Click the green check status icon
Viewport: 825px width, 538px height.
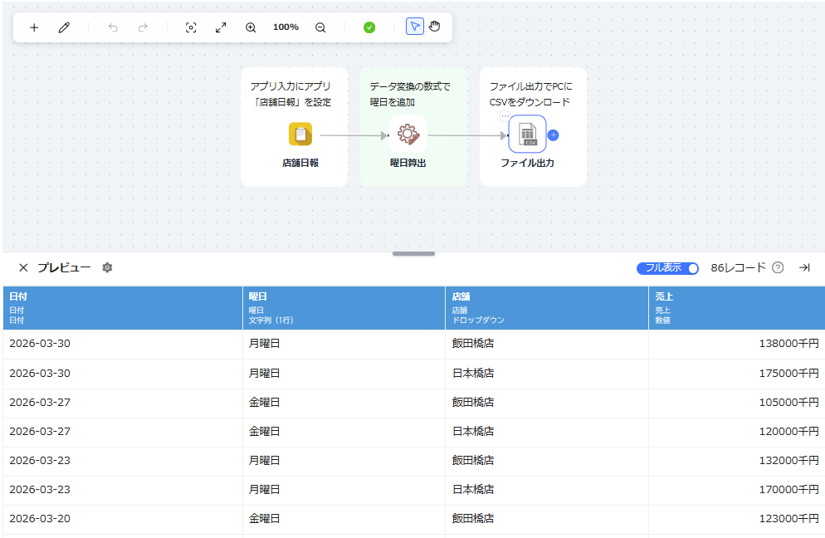point(369,27)
